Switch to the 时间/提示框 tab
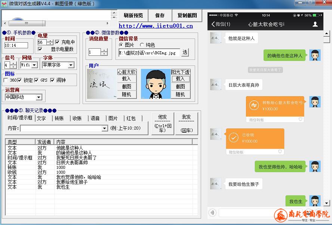332x225 pixels. pos(20,118)
